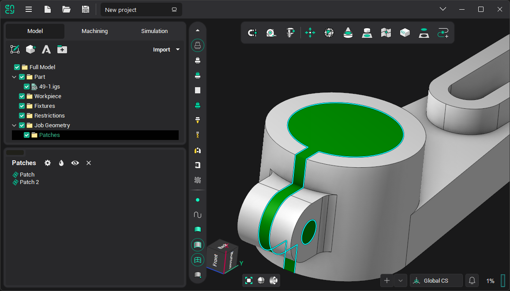This screenshot has width=510, height=291.
Task: Click the add folder icon
Action: pos(62,49)
